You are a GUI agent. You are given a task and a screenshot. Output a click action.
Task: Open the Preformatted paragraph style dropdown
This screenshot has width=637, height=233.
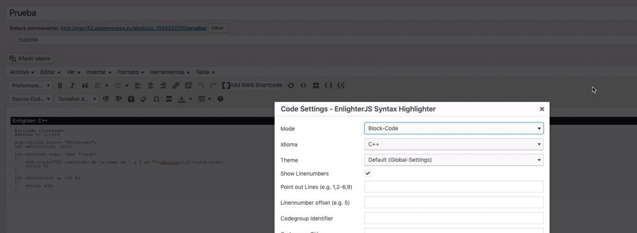[x=31, y=86]
